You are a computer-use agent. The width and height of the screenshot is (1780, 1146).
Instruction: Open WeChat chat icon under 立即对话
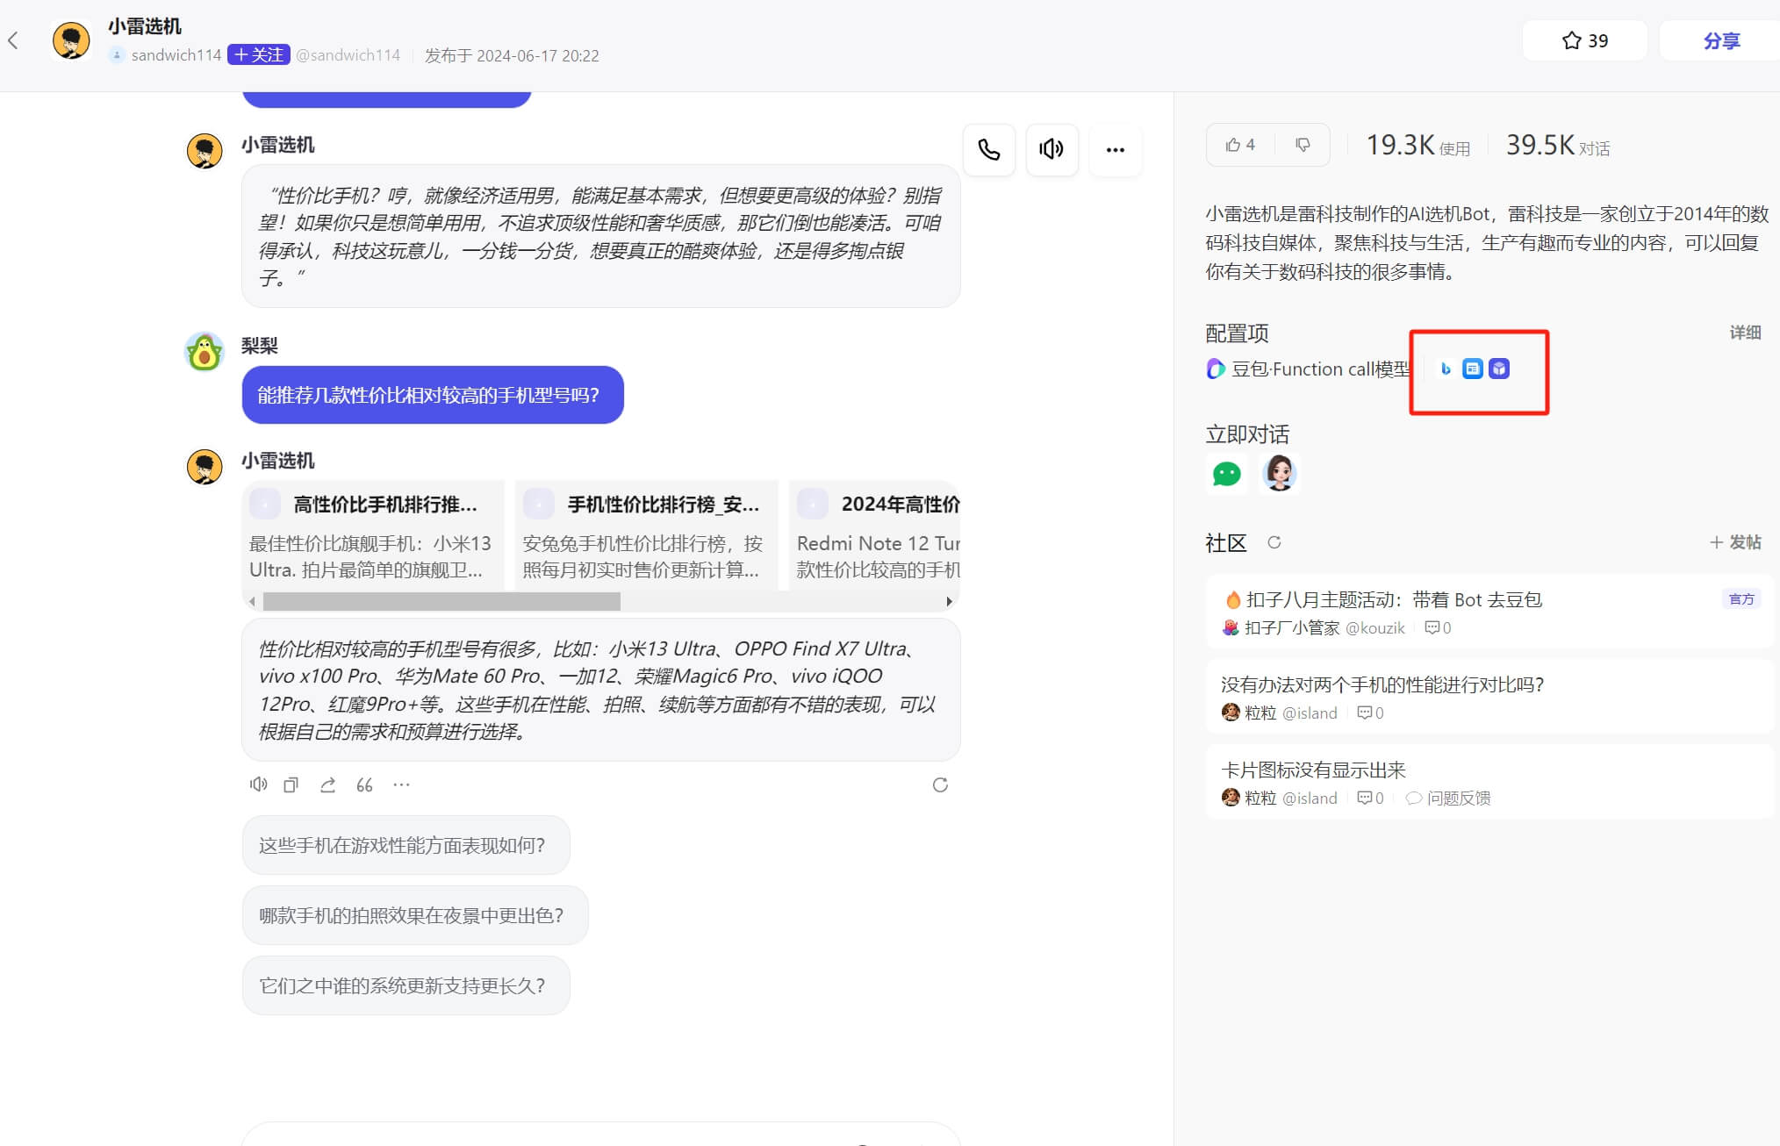tap(1225, 473)
